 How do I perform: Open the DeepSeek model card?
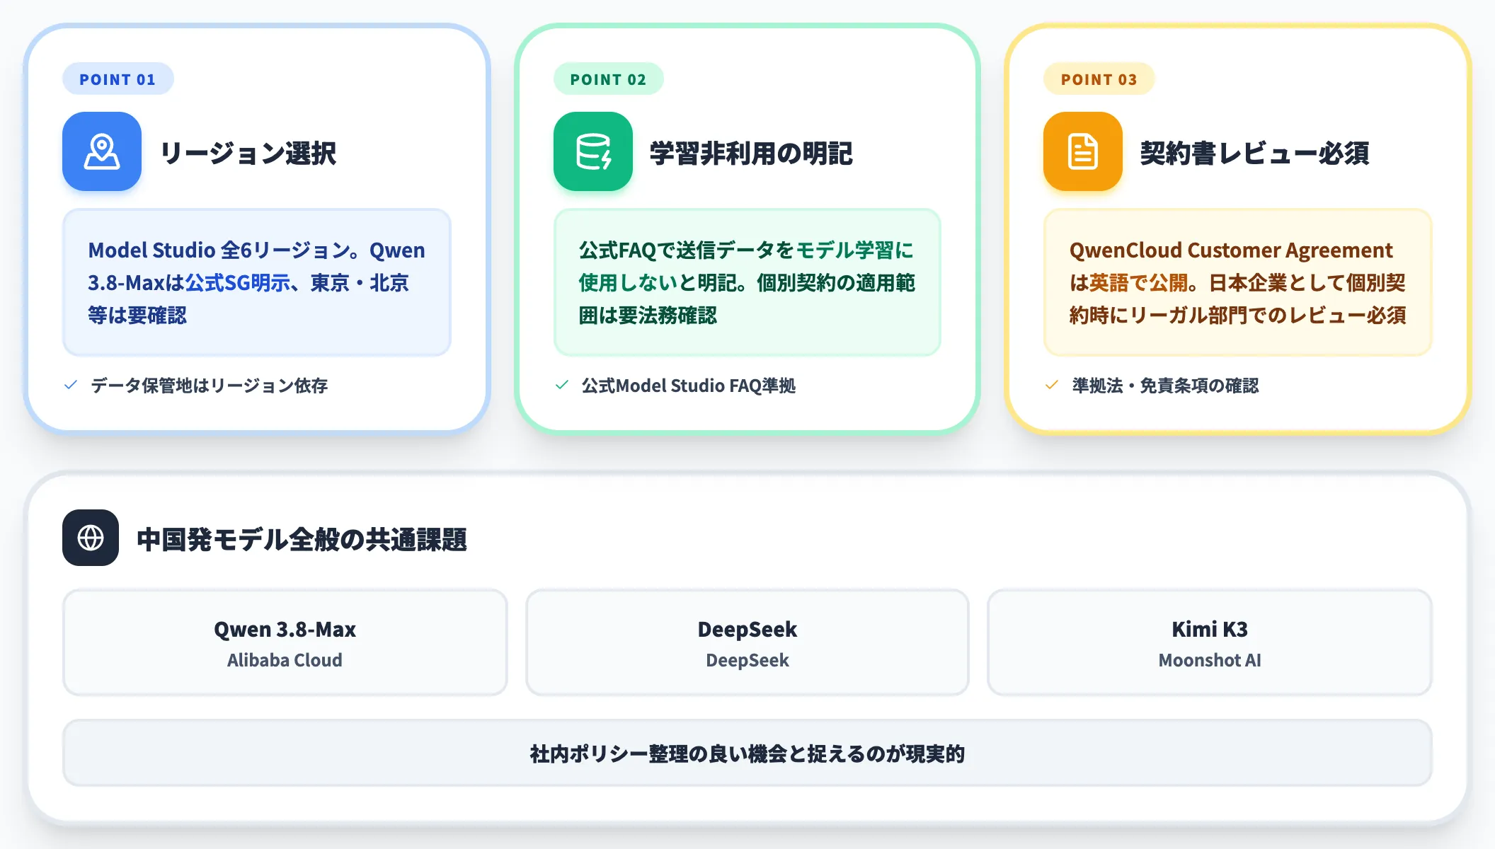pyautogui.click(x=747, y=642)
